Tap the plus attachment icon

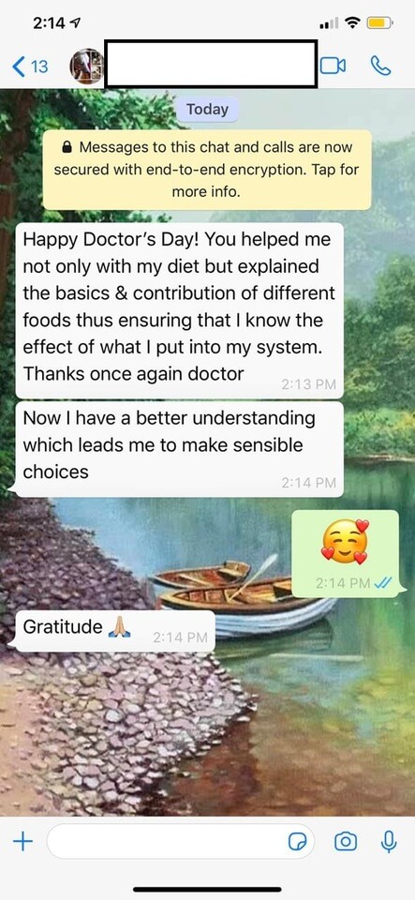22,842
